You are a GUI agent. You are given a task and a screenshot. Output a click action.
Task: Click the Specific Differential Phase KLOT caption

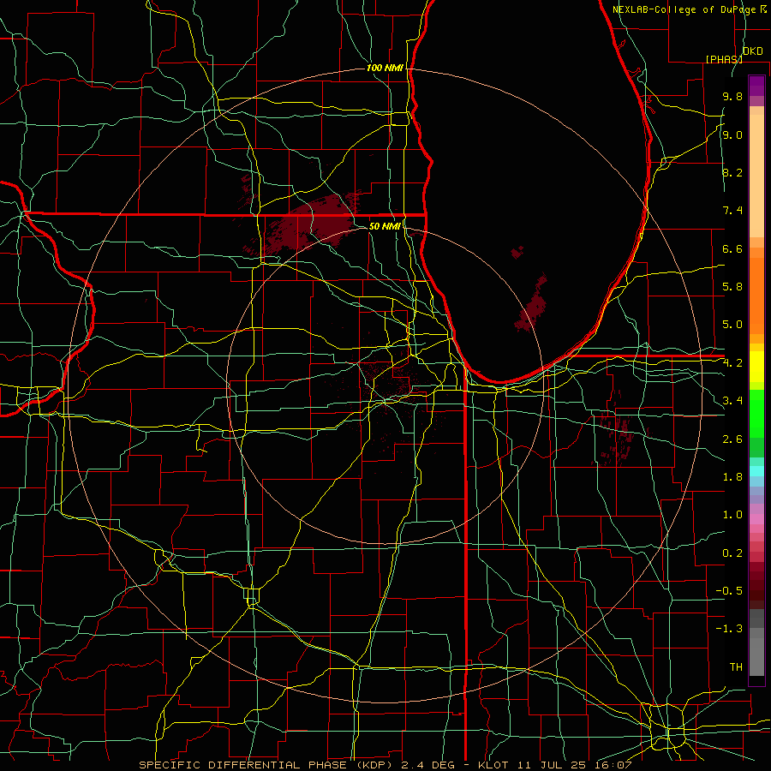pos(385,765)
